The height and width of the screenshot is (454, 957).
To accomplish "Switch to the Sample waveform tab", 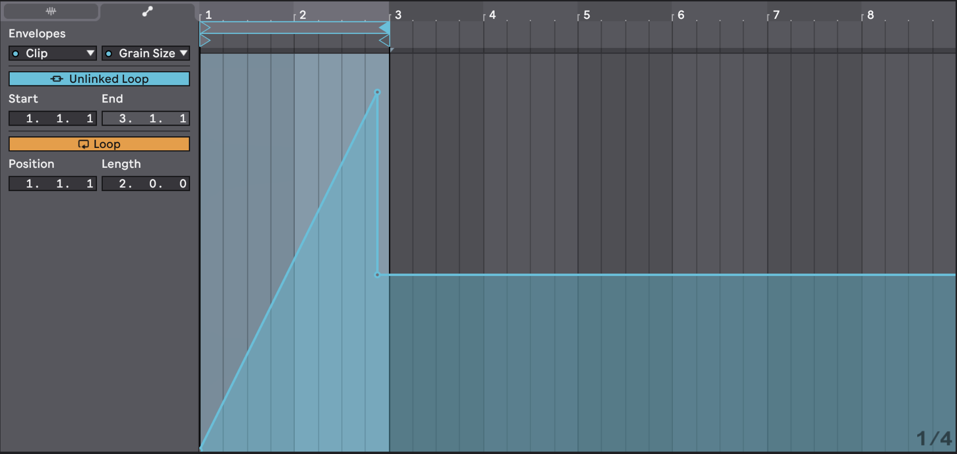I will pos(50,11).
